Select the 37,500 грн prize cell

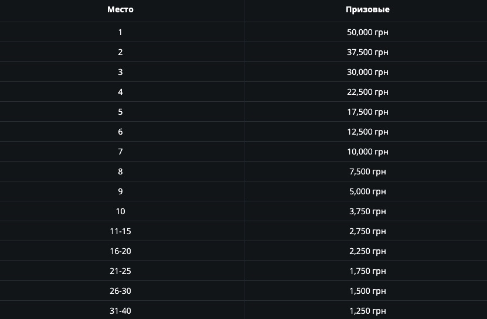tap(367, 52)
